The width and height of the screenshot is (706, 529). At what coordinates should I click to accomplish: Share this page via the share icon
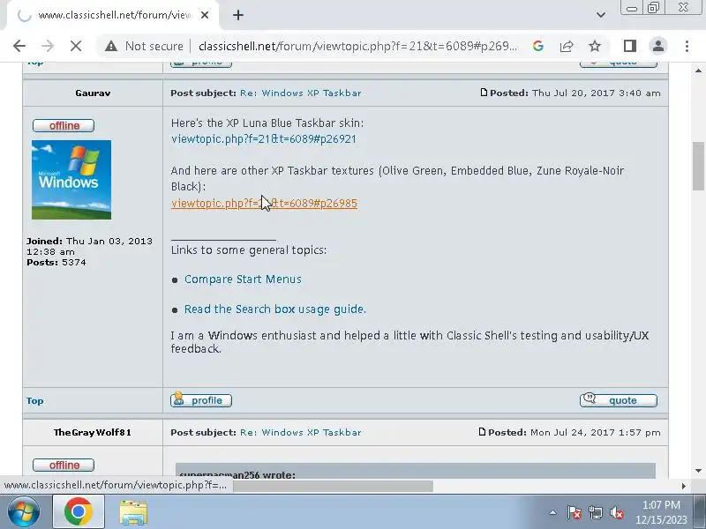pos(567,46)
